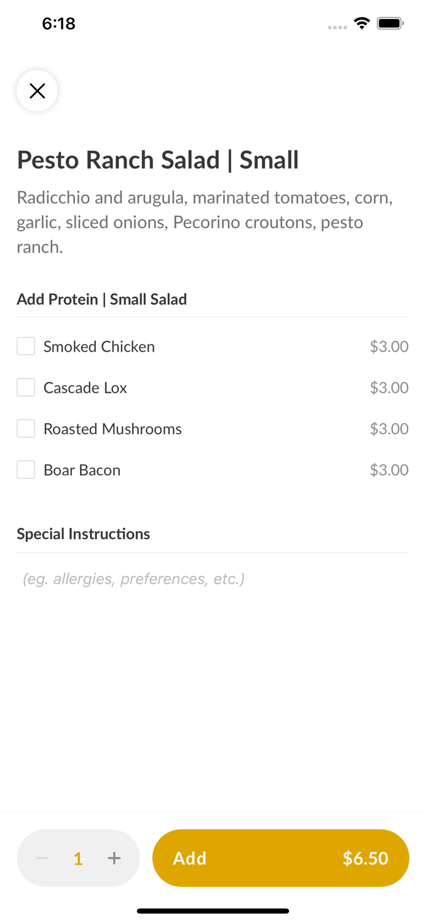426x922 pixels.
Task: Tap the cellular signal dots indicator
Action: [x=337, y=27]
